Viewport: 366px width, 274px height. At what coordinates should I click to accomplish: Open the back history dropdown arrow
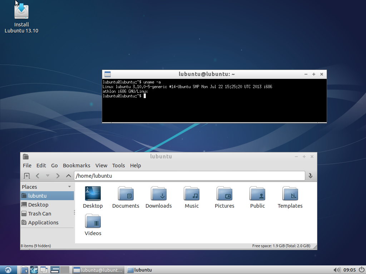click(x=48, y=176)
